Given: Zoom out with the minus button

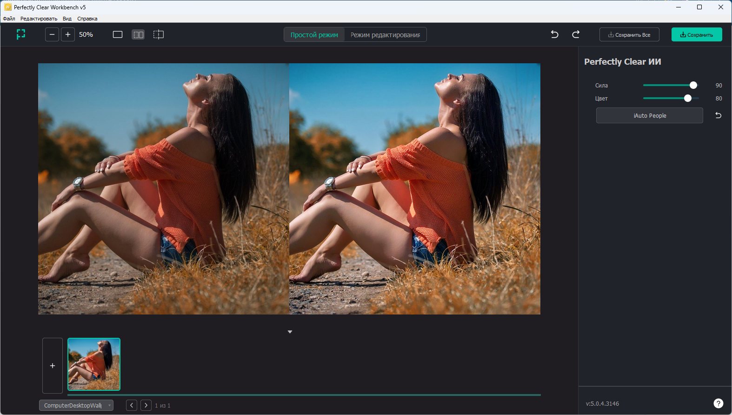Looking at the screenshot, I should coord(52,34).
